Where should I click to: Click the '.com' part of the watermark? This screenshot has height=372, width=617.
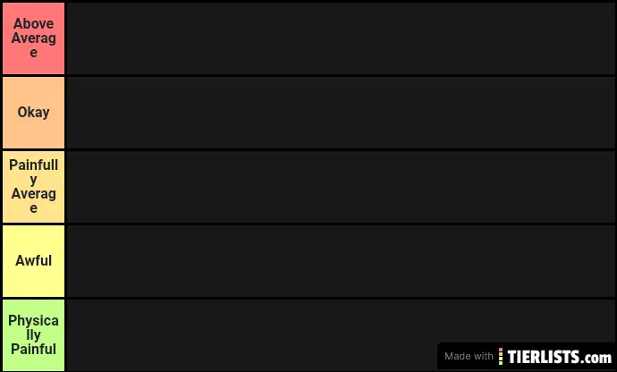point(598,356)
